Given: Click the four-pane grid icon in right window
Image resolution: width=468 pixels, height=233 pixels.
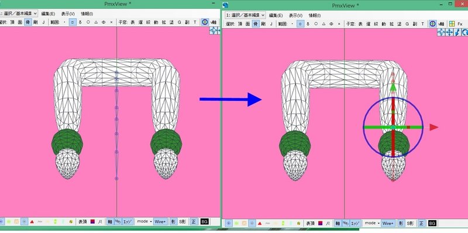Looking at the screenshot, I should 452,24.
